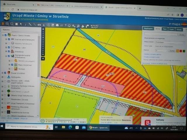Open the Warstwy tab in the left panel
The image size is (187, 140).
(6, 30)
